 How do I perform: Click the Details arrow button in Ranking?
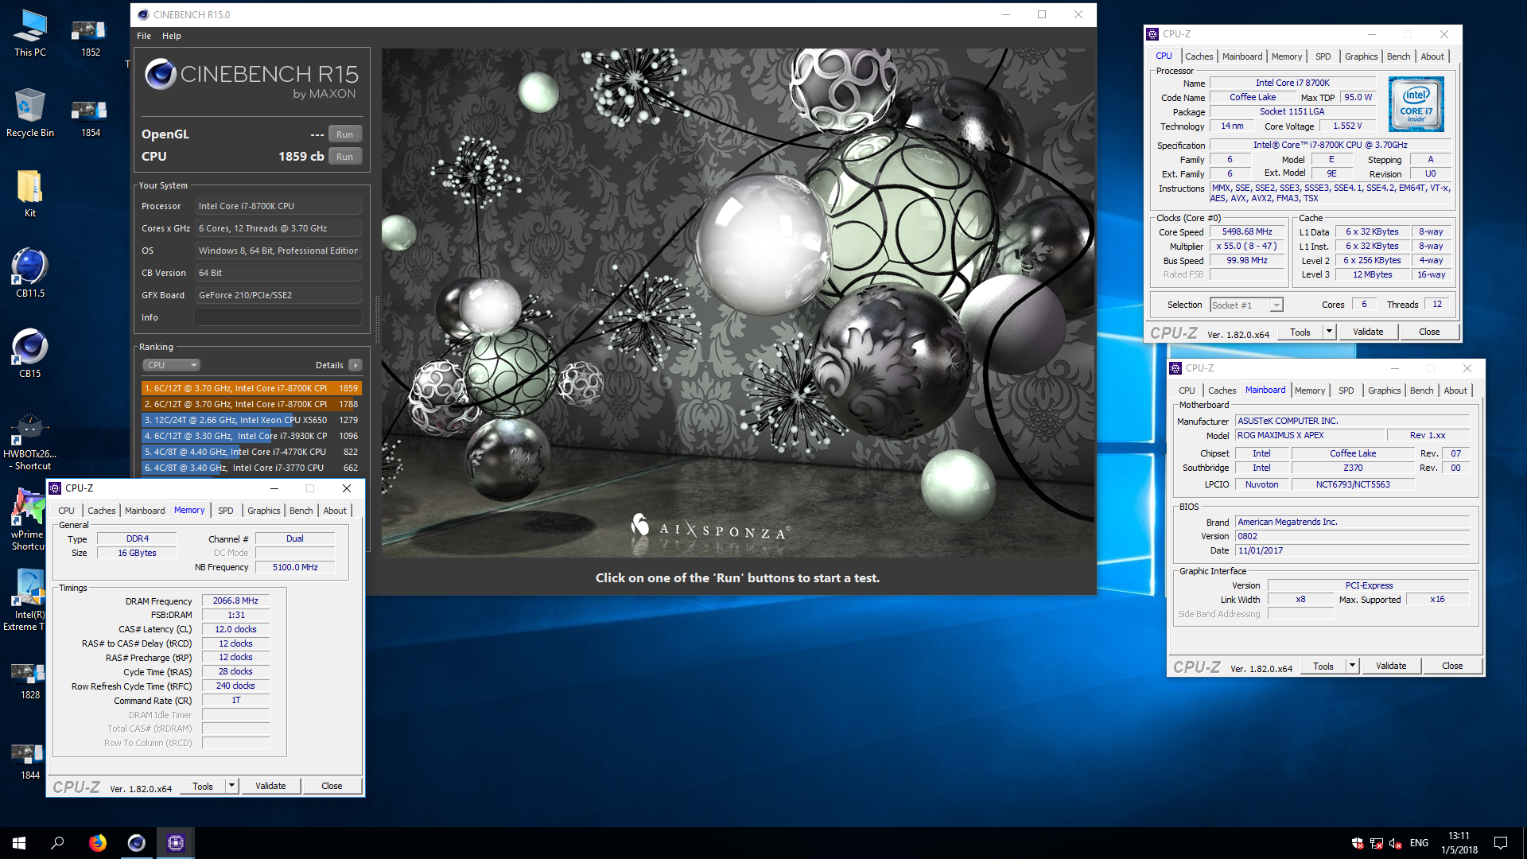tap(355, 365)
